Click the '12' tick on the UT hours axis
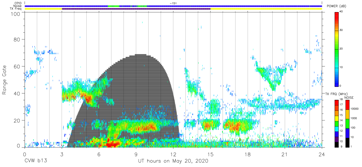 pyautogui.click(x=173, y=154)
